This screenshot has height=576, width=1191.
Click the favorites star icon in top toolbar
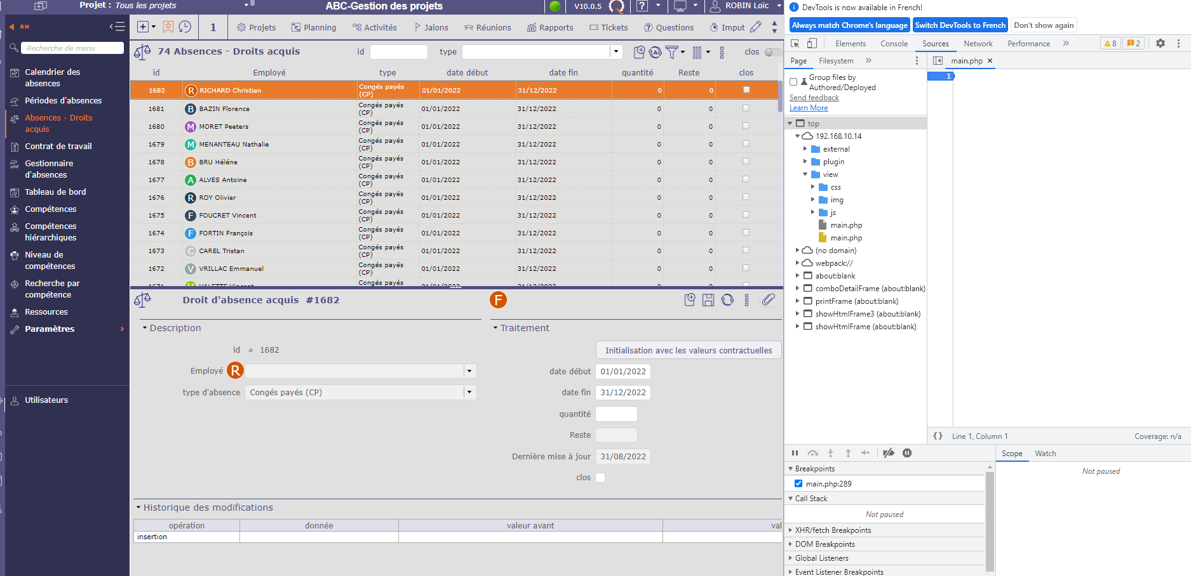coord(168,27)
